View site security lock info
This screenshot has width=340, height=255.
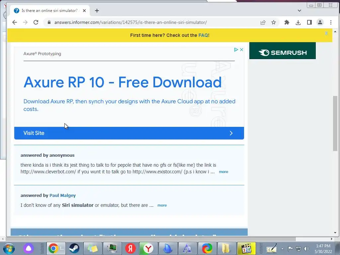49,22
